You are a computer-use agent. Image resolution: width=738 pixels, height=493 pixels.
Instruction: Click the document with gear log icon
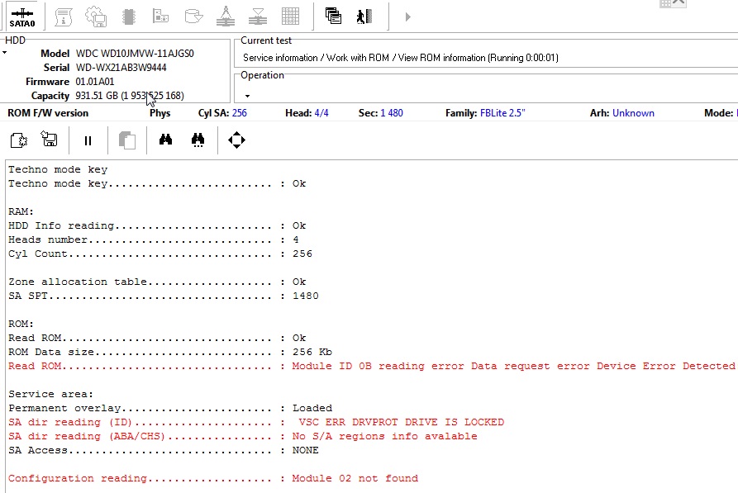(x=18, y=140)
